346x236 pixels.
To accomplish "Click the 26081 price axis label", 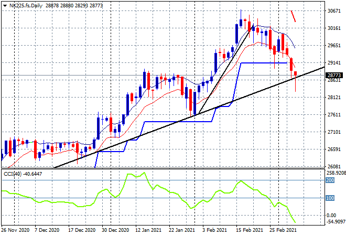I will [334, 167].
